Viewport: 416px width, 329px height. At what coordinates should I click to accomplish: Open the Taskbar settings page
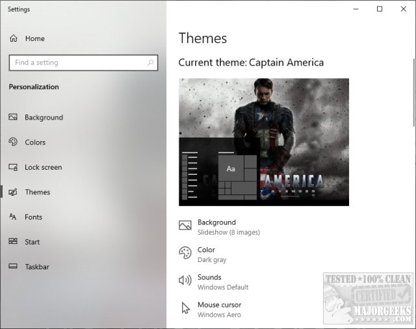(37, 267)
